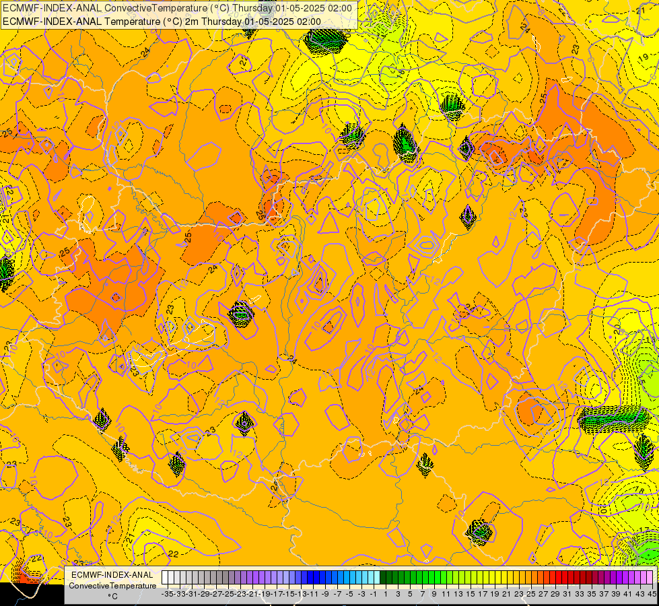Select the ECMWF-INDEX-ANAL legend heading

(x=112, y=575)
